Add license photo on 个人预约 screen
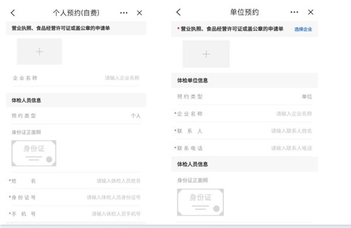The height and width of the screenshot is (228, 351). point(39,51)
